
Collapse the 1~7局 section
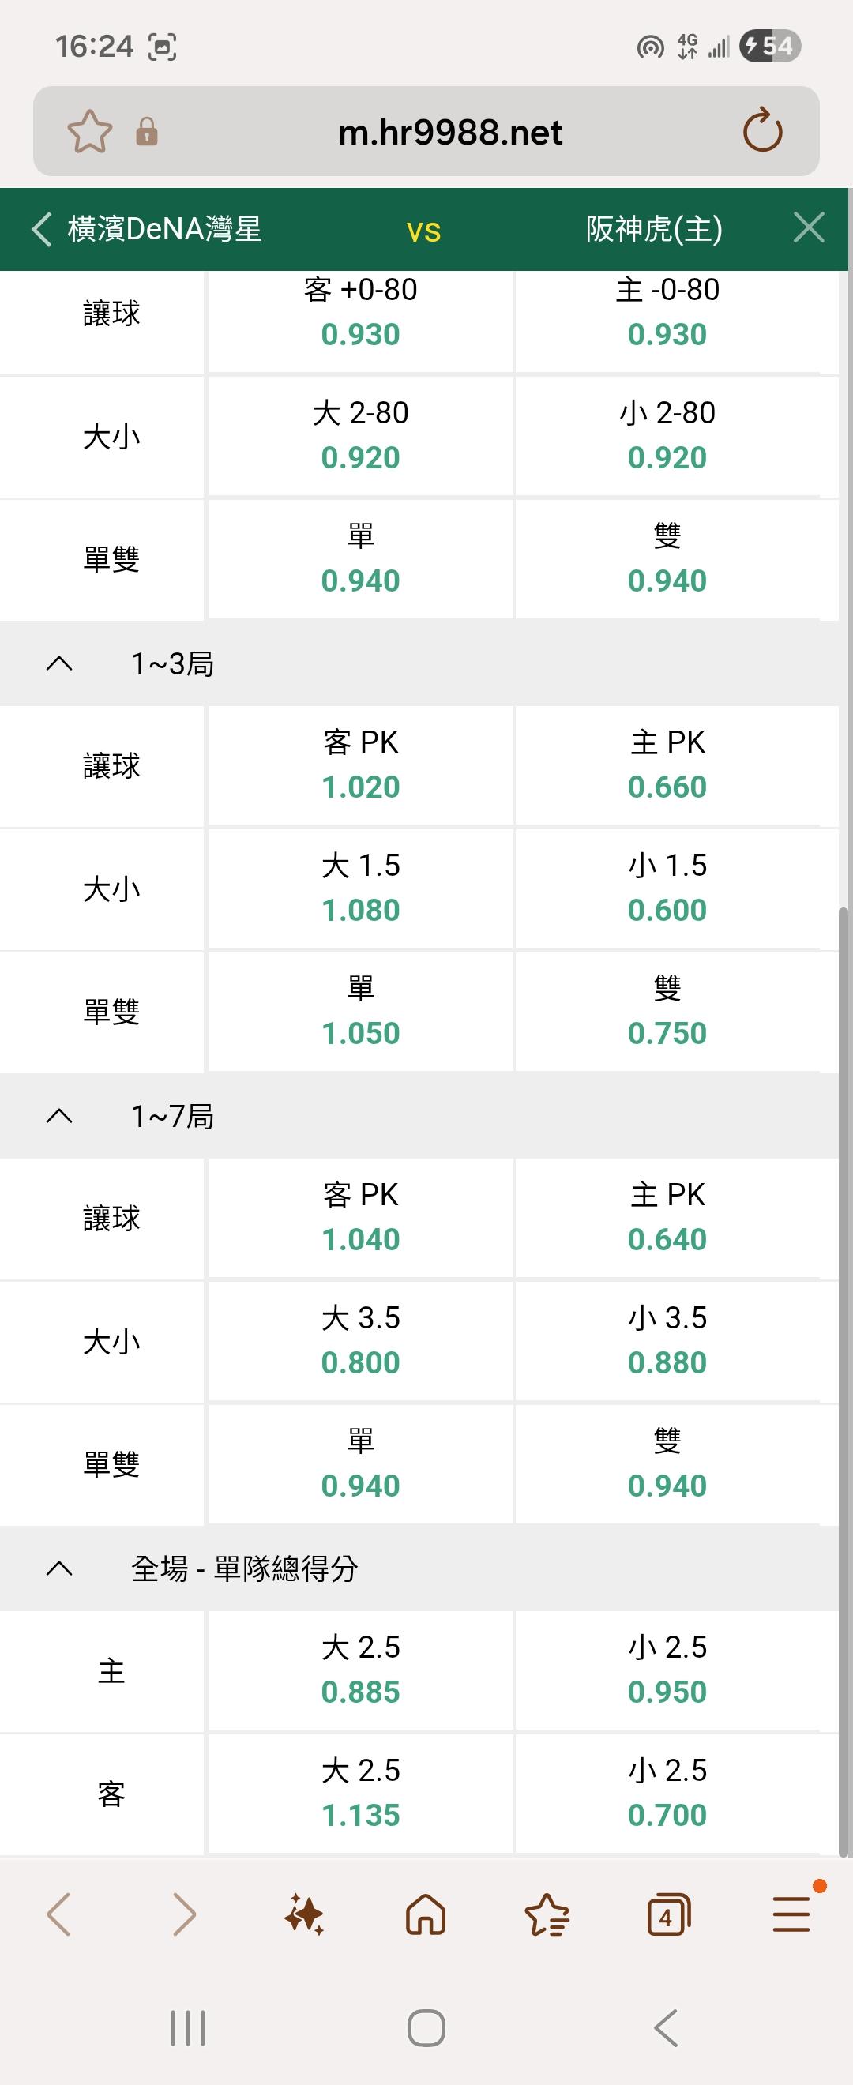[60, 1117]
